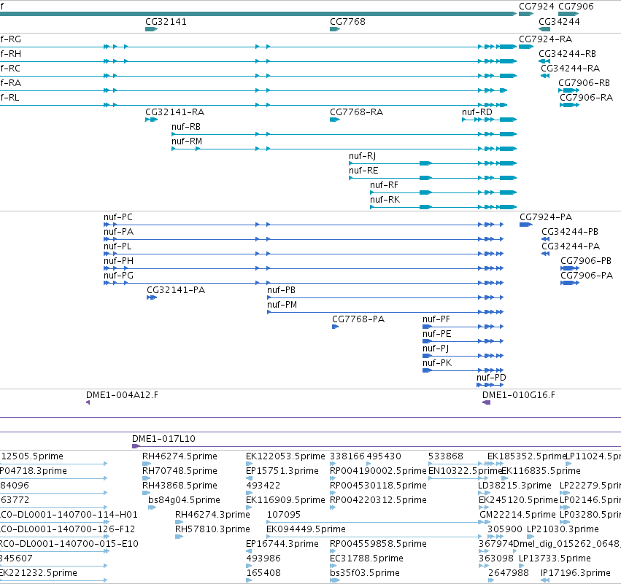Select the IP17196.3prime EST label

pyautogui.click(x=576, y=573)
